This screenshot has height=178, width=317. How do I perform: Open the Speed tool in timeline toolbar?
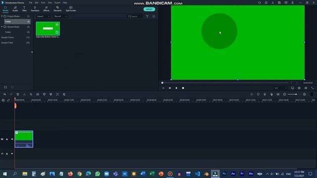(x=38, y=94)
